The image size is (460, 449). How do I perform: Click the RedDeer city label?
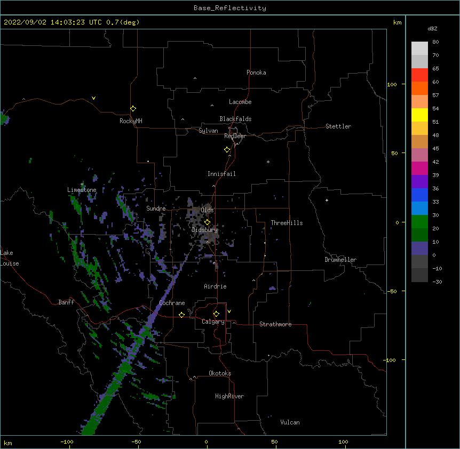(x=235, y=136)
